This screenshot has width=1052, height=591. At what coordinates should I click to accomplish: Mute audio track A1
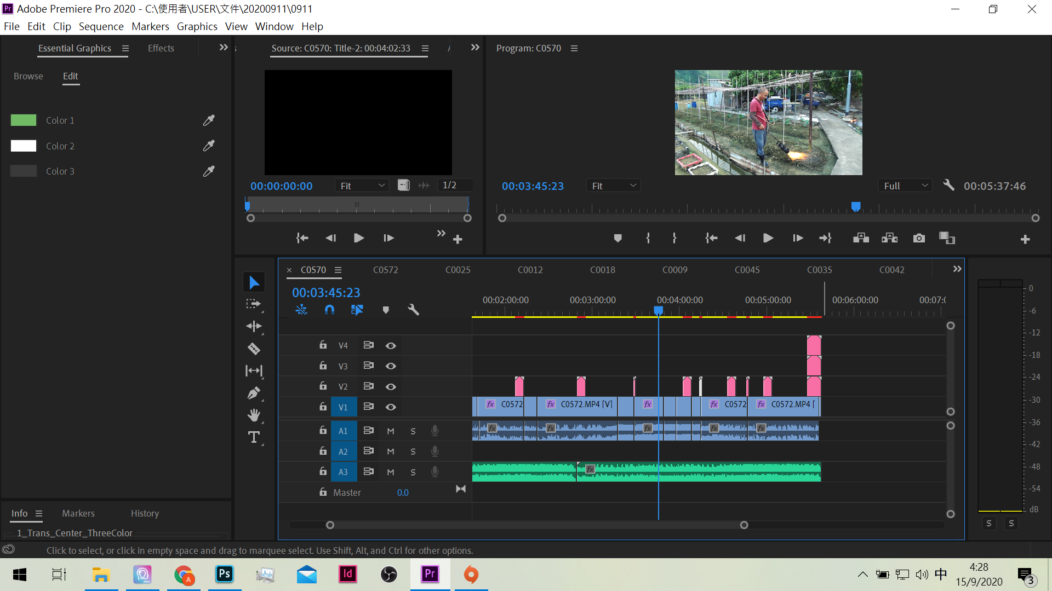(391, 431)
